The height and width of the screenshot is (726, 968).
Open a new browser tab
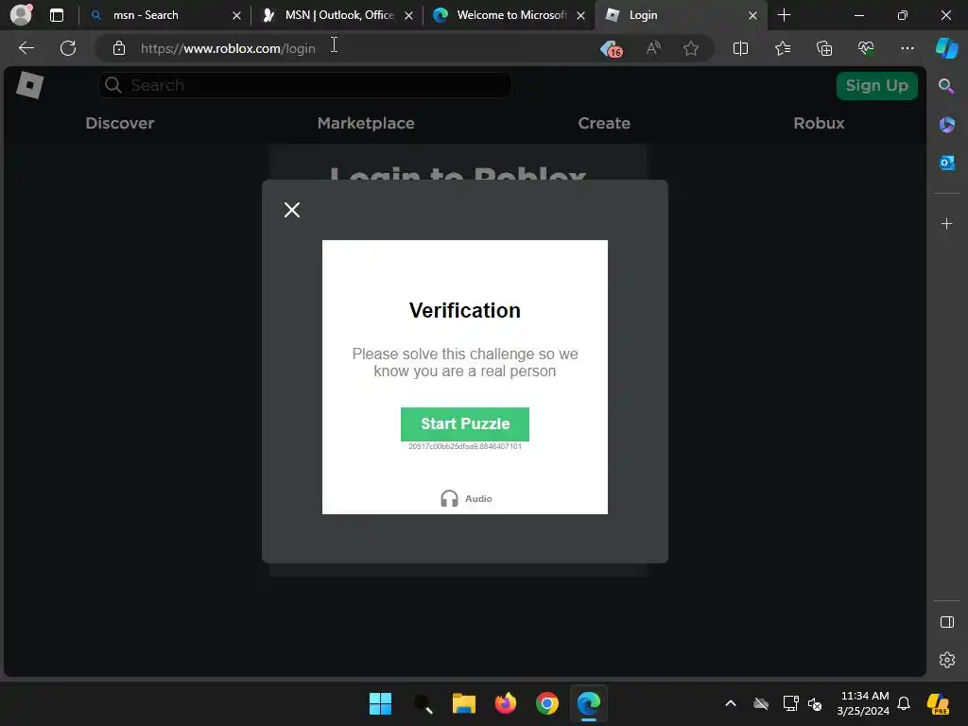click(x=784, y=15)
